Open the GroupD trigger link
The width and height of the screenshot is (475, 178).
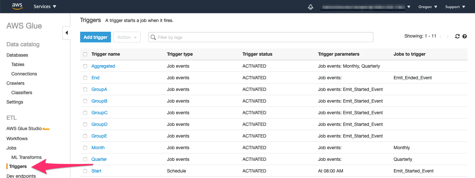[99, 124]
